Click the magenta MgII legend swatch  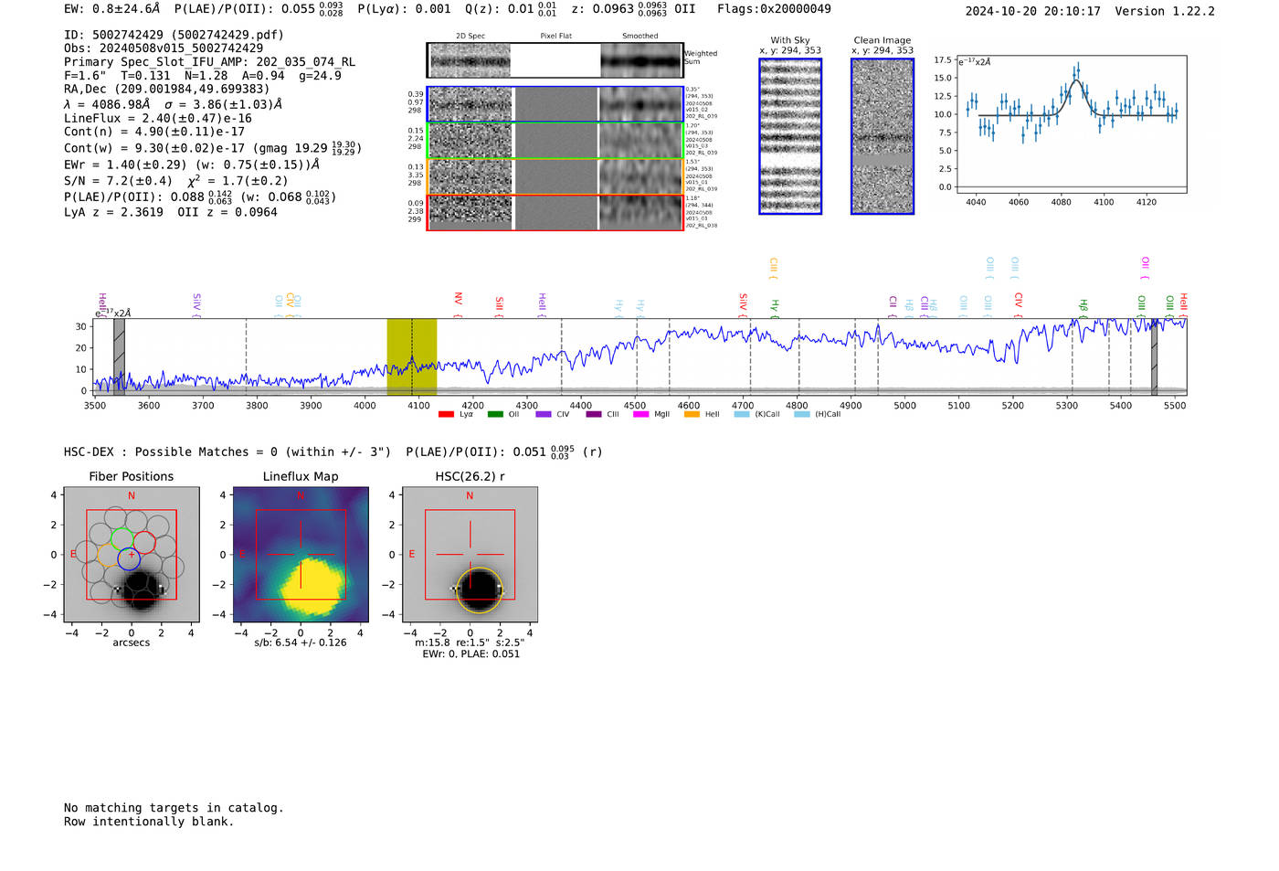pos(640,415)
